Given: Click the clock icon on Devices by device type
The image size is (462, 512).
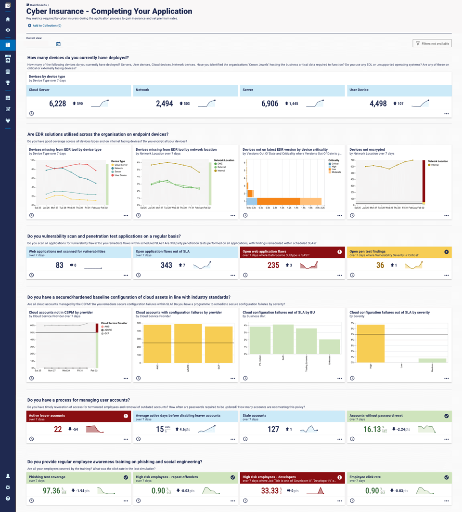Looking at the screenshot, I should click(x=31, y=113).
